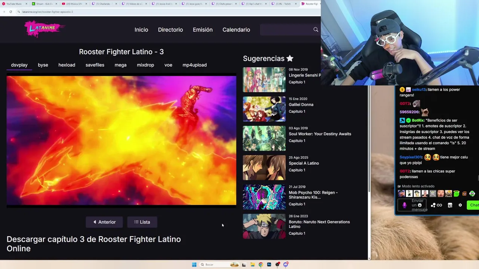Open Discord from the taskbar

coord(286,265)
